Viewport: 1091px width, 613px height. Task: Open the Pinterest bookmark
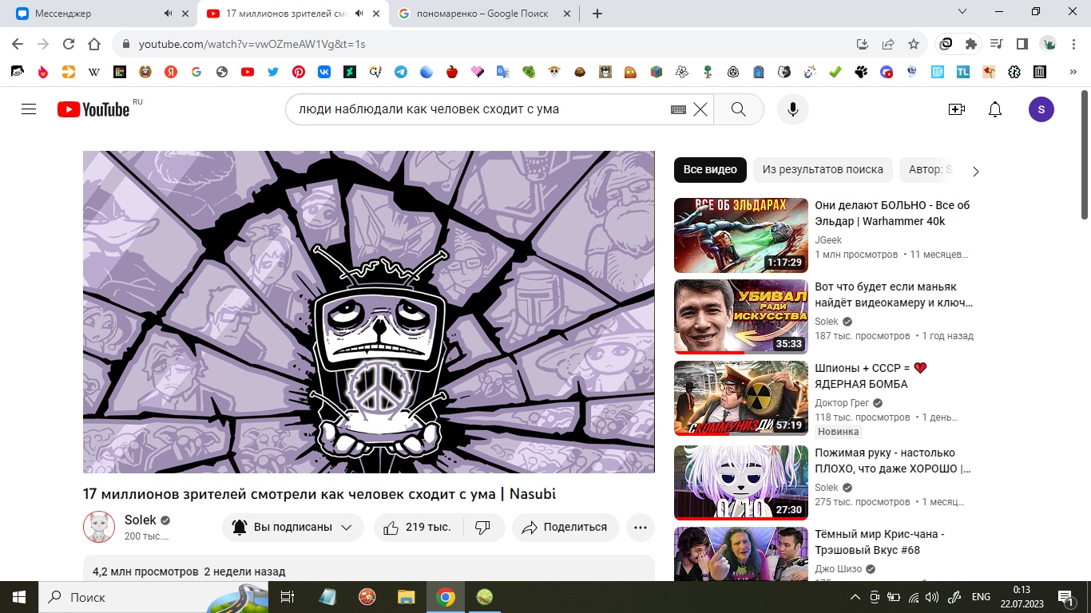[299, 72]
